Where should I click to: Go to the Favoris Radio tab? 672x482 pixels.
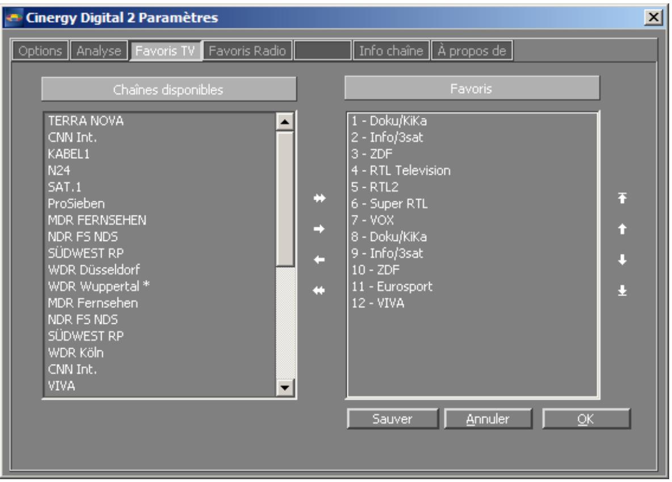[x=247, y=50]
